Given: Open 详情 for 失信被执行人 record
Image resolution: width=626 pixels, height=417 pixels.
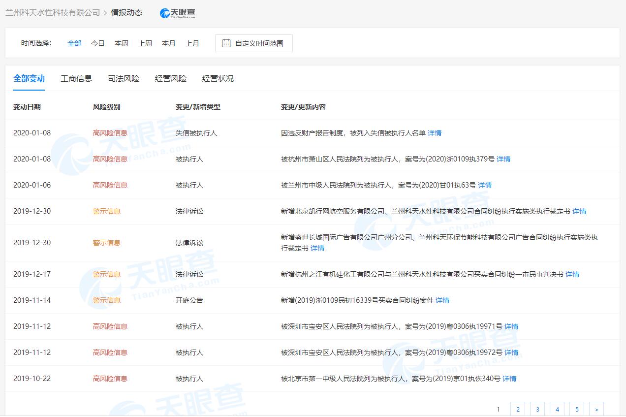Looking at the screenshot, I should (x=435, y=133).
